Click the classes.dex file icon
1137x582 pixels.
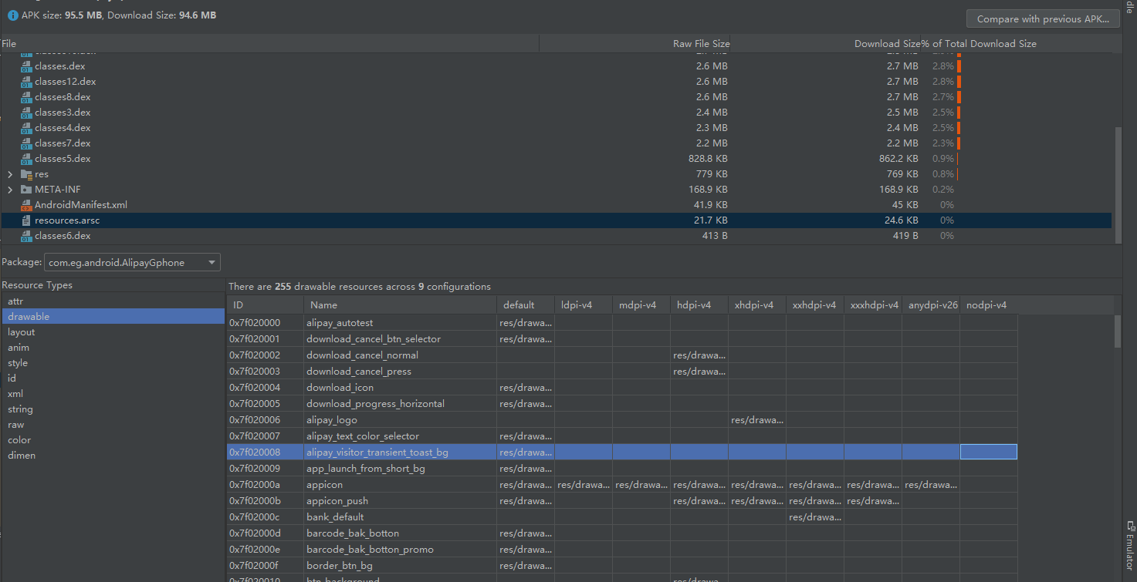26,66
